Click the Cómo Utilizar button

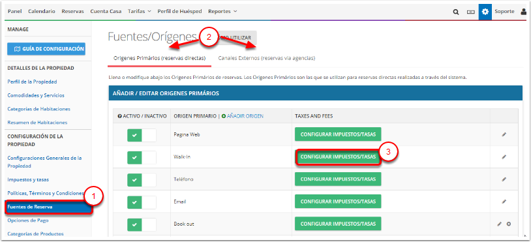235,38
